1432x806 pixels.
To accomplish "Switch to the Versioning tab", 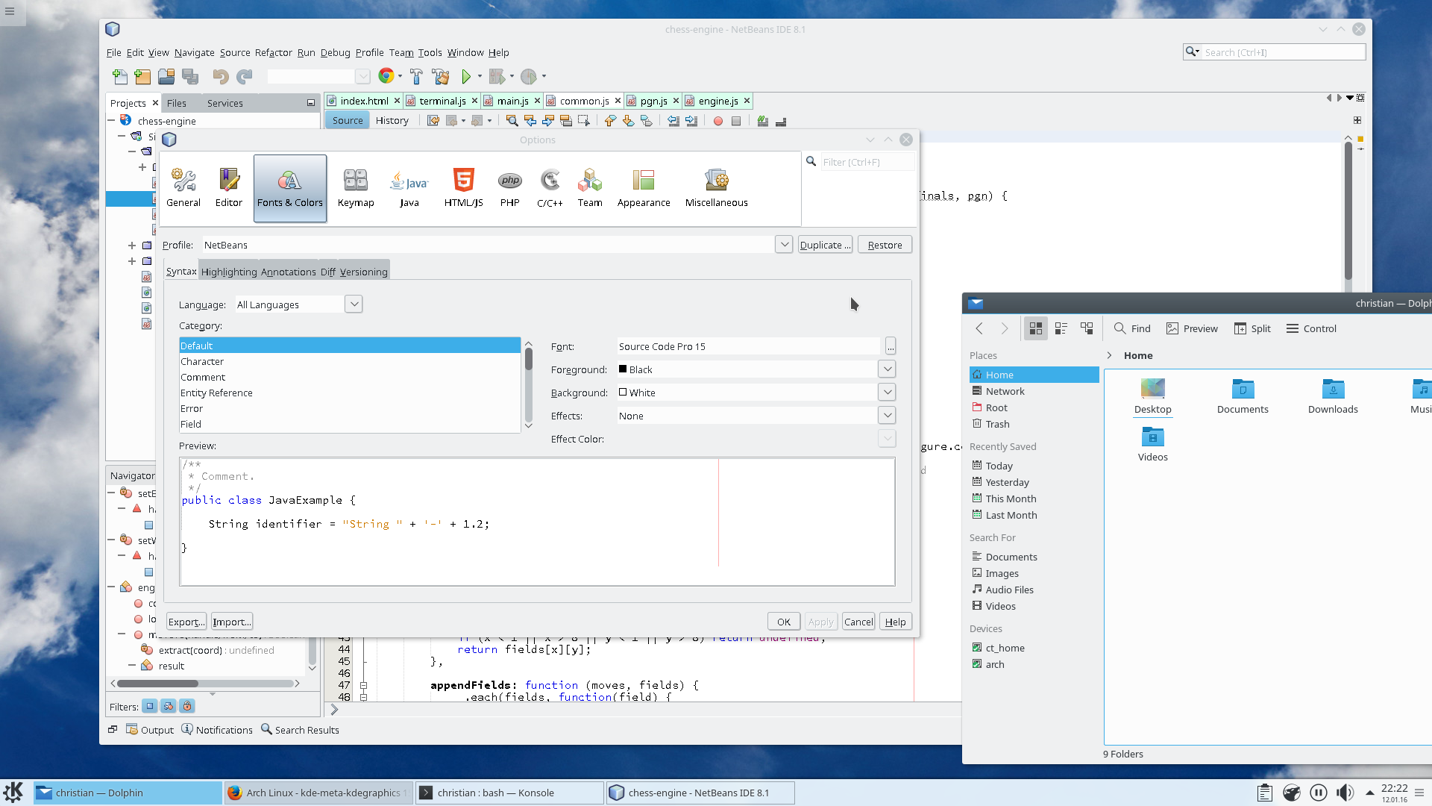I will coord(364,272).
